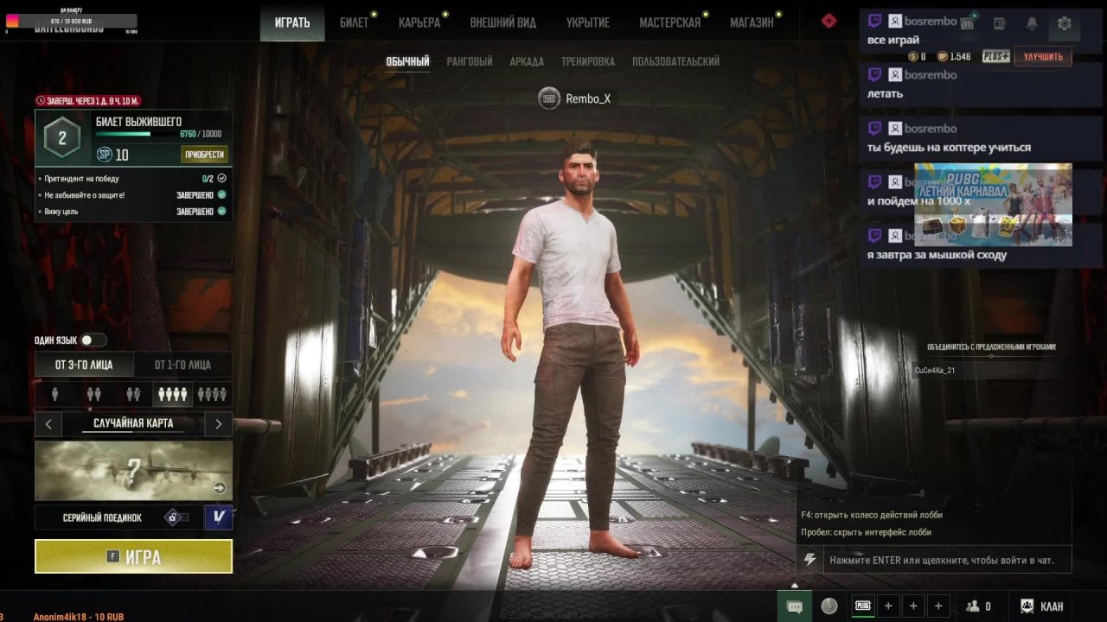
Task: Click the V icon beside Серийный поединок
Action: tap(218, 517)
